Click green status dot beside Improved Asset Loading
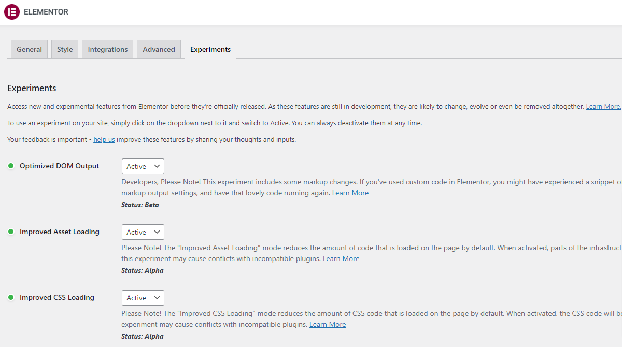Image resolution: width=622 pixels, height=347 pixels. pos(11,232)
